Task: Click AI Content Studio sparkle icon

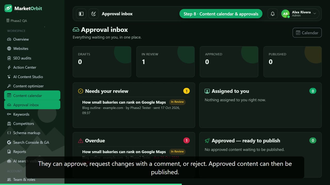Action: coord(9,77)
